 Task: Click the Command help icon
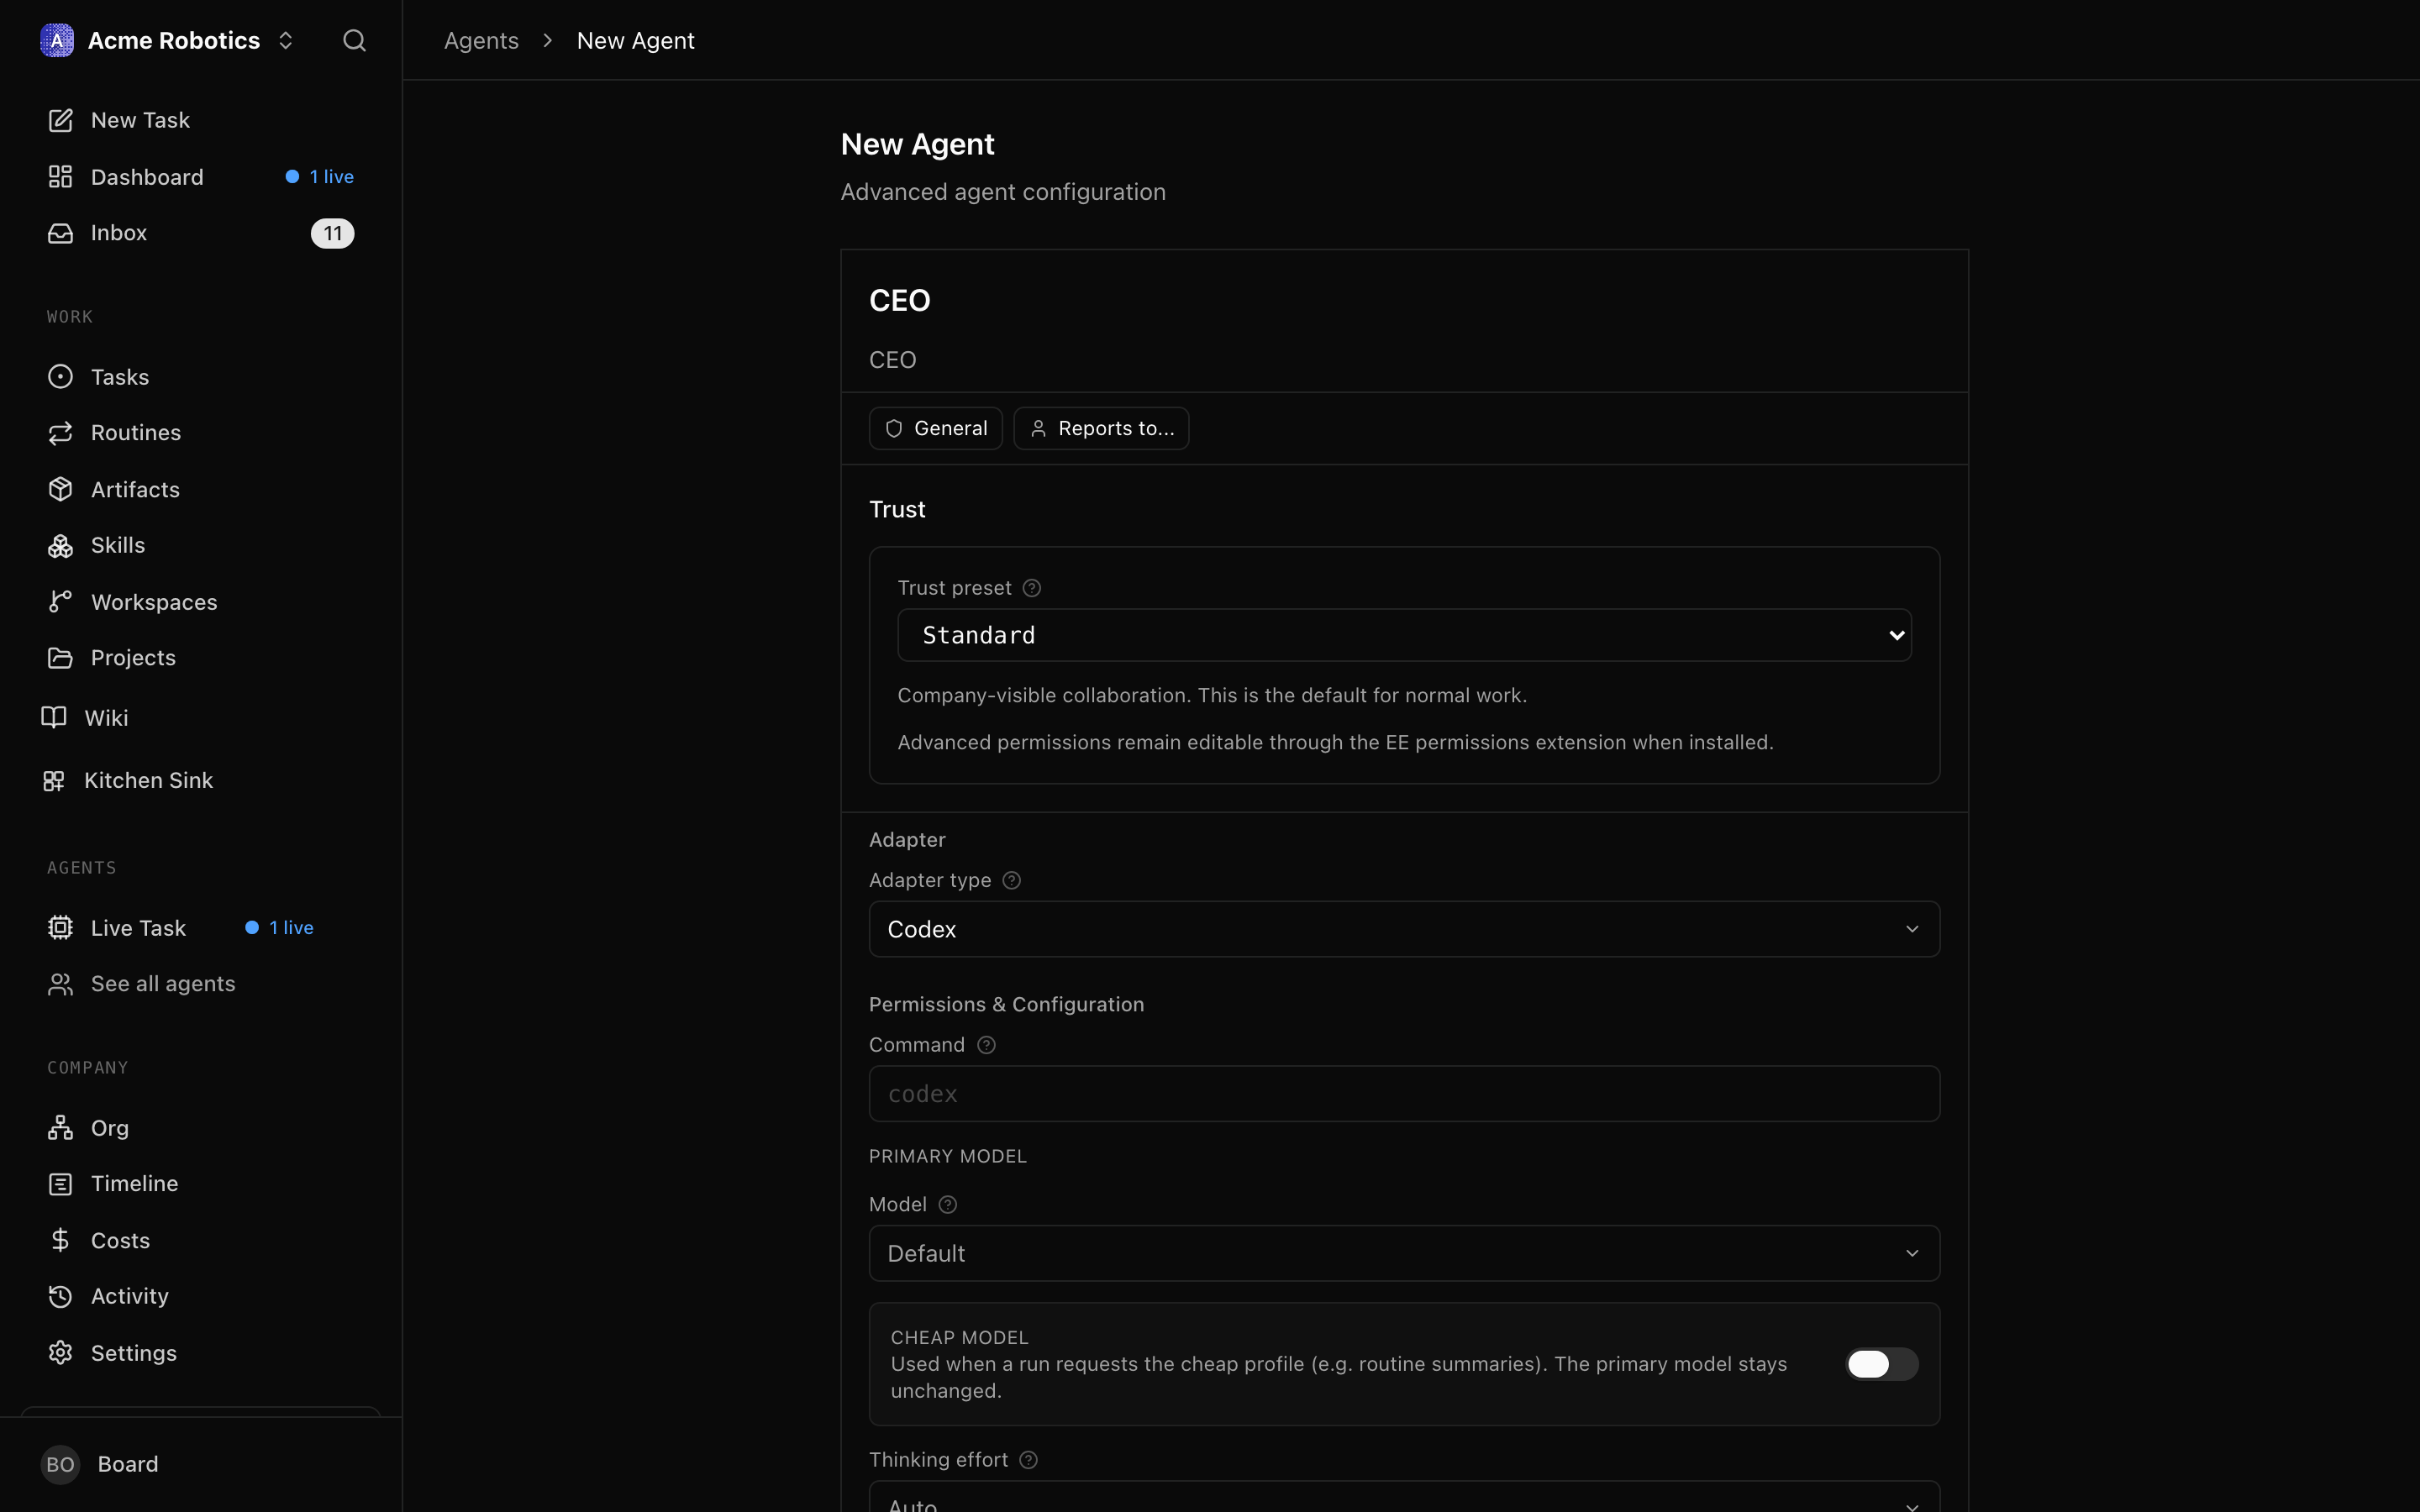coord(986,1045)
